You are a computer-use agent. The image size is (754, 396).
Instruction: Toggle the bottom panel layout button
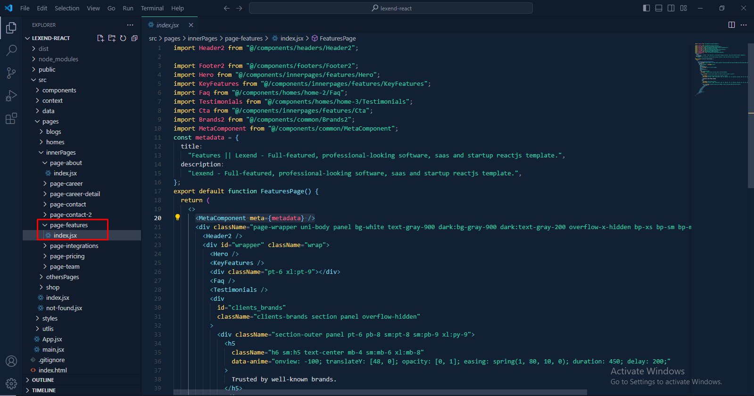pos(659,8)
